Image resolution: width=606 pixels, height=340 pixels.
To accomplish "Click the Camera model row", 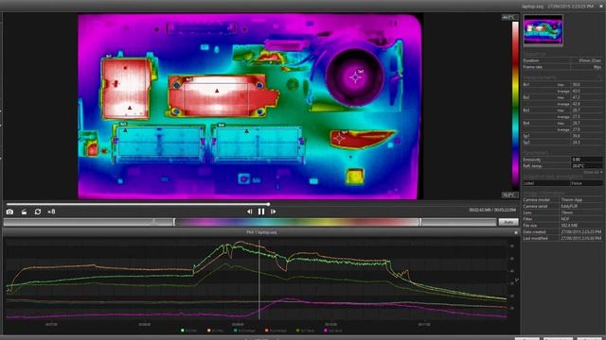I will [562, 199].
